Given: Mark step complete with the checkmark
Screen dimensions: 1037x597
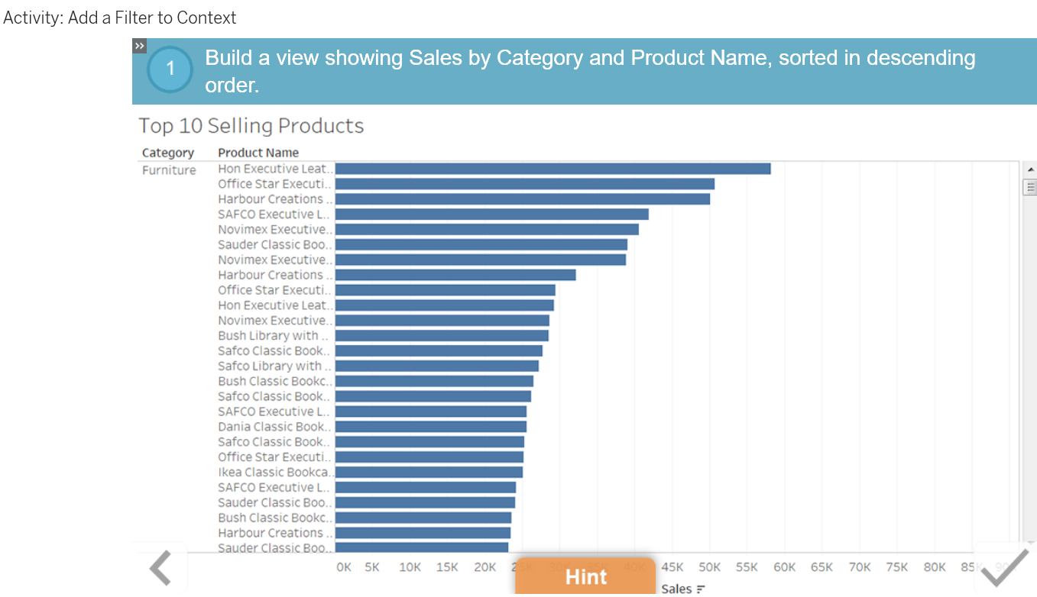Looking at the screenshot, I should [1004, 570].
